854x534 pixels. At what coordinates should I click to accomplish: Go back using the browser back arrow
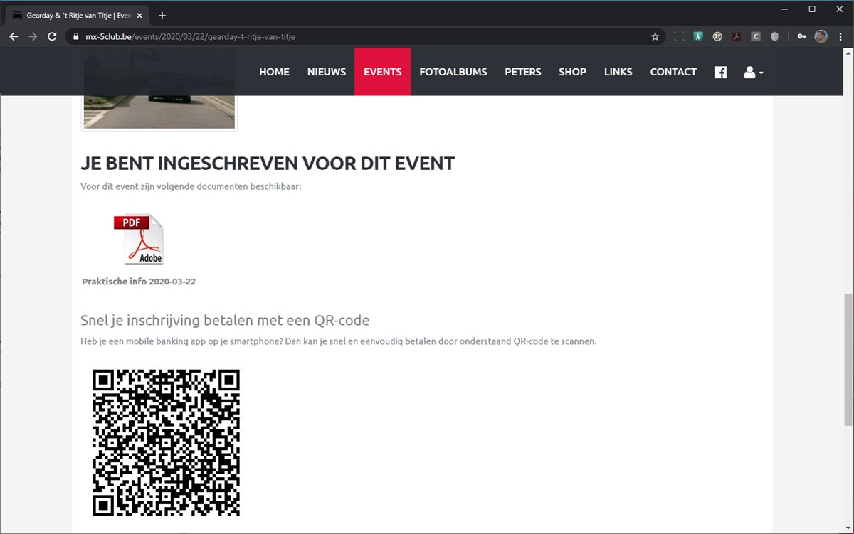point(14,36)
